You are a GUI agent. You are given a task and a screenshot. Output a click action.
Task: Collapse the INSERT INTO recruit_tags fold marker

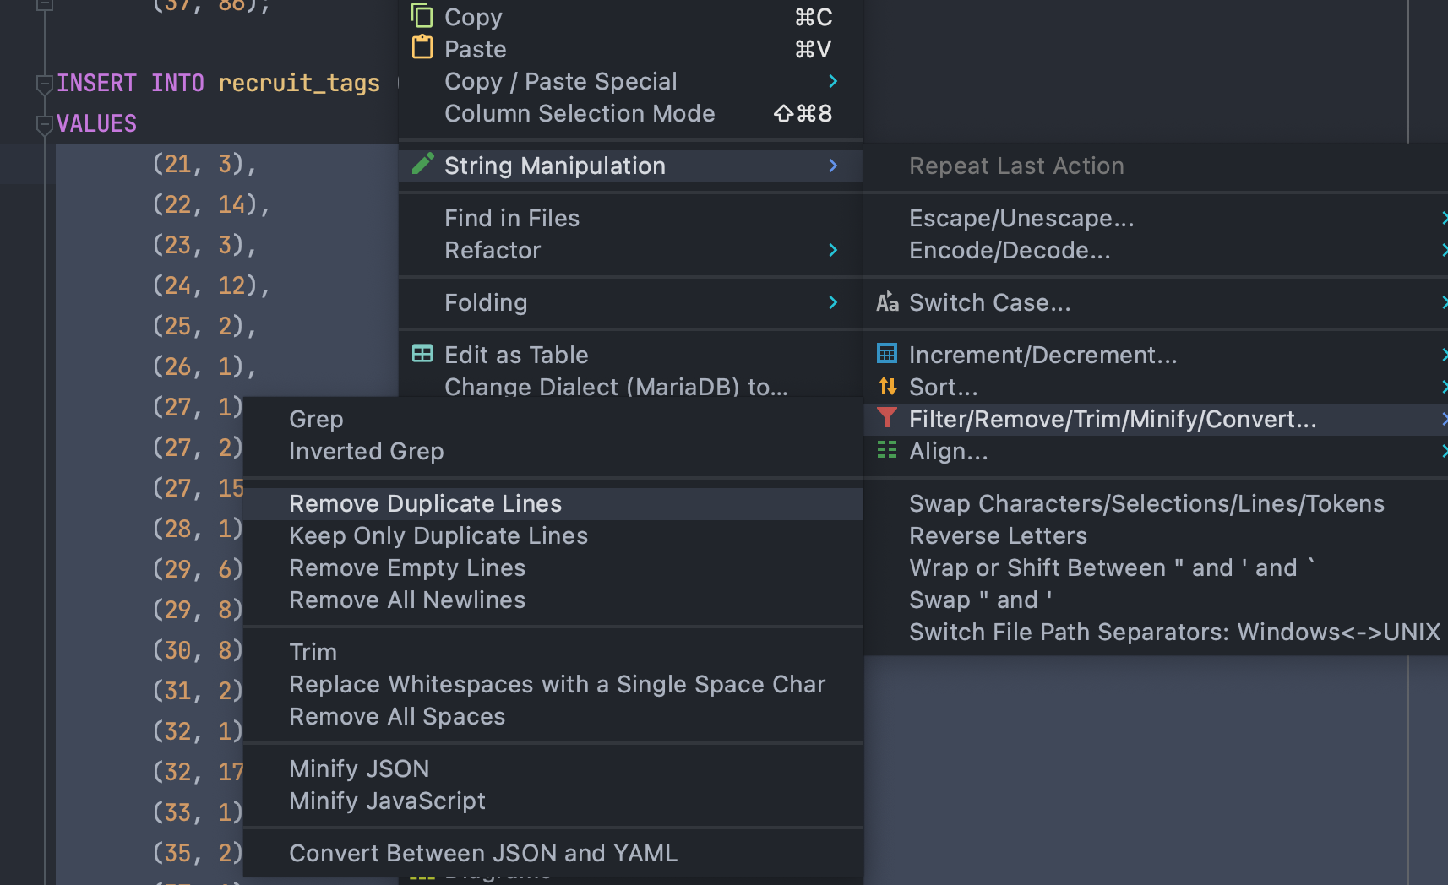pos(45,84)
